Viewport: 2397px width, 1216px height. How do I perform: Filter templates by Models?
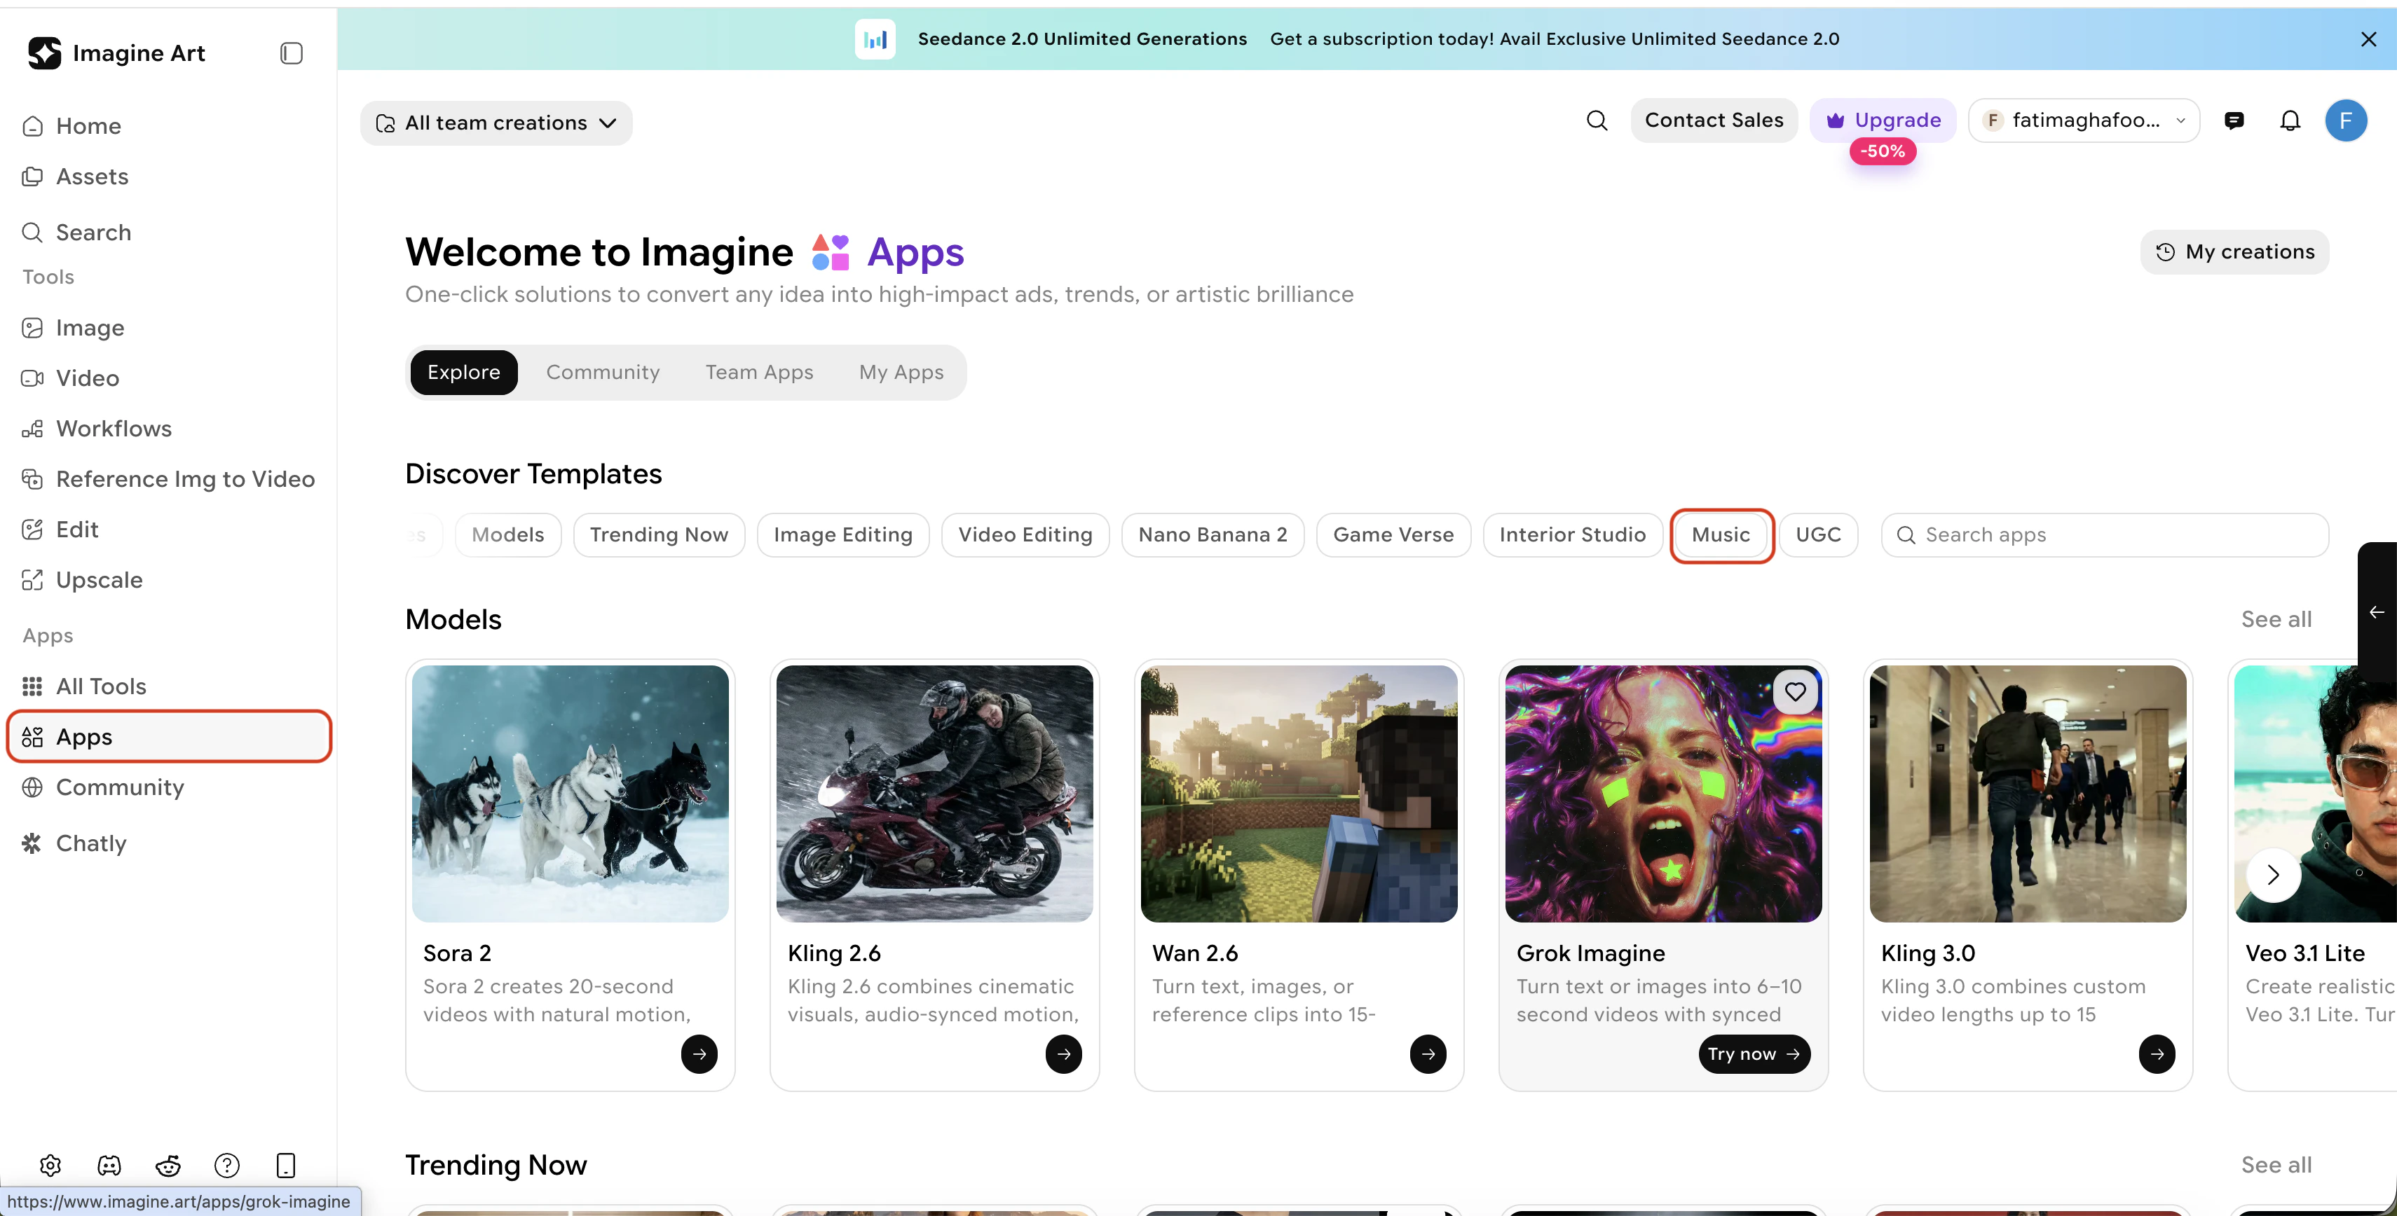tap(508, 534)
